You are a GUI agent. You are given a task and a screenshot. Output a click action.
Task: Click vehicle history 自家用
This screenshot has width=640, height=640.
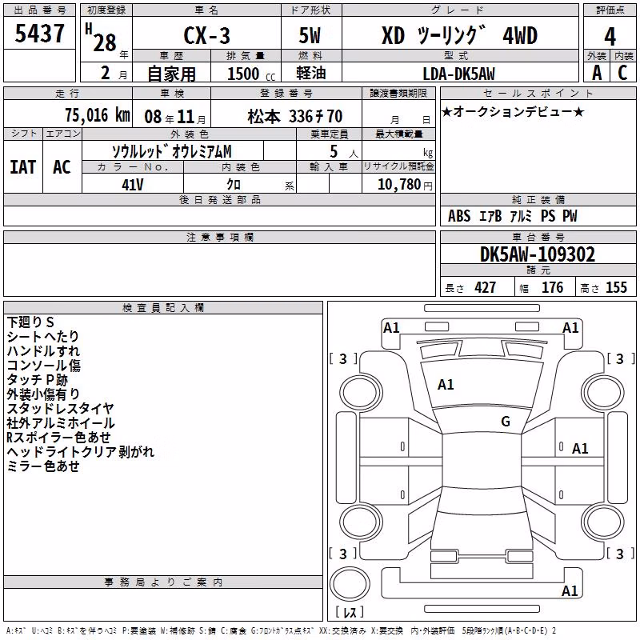(171, 74)
